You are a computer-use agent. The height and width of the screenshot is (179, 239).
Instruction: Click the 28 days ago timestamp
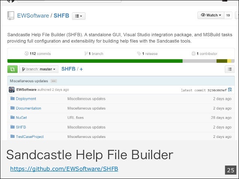tap(221, 118)
